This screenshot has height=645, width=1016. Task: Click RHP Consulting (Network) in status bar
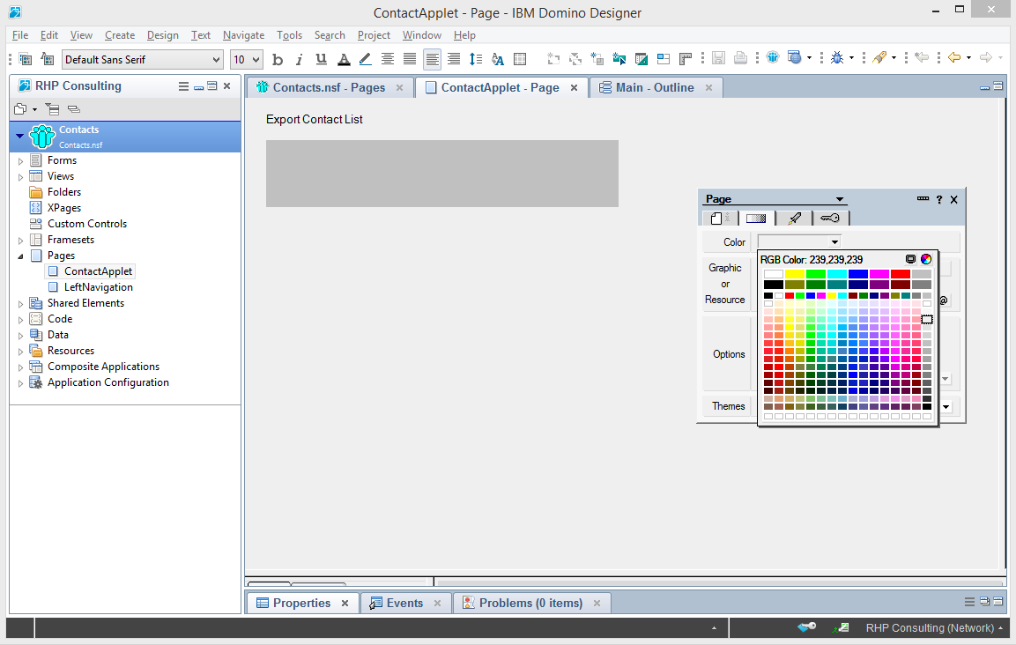(931, 627)
